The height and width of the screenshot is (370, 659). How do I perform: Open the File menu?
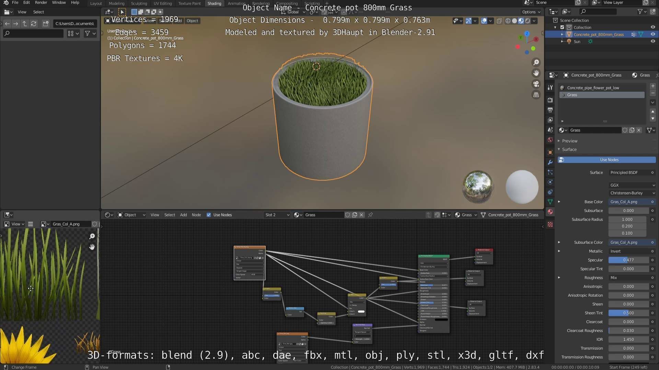(15, 3)
